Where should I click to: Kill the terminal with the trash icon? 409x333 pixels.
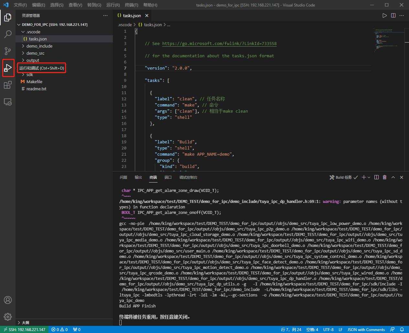[x=384, y=177]
